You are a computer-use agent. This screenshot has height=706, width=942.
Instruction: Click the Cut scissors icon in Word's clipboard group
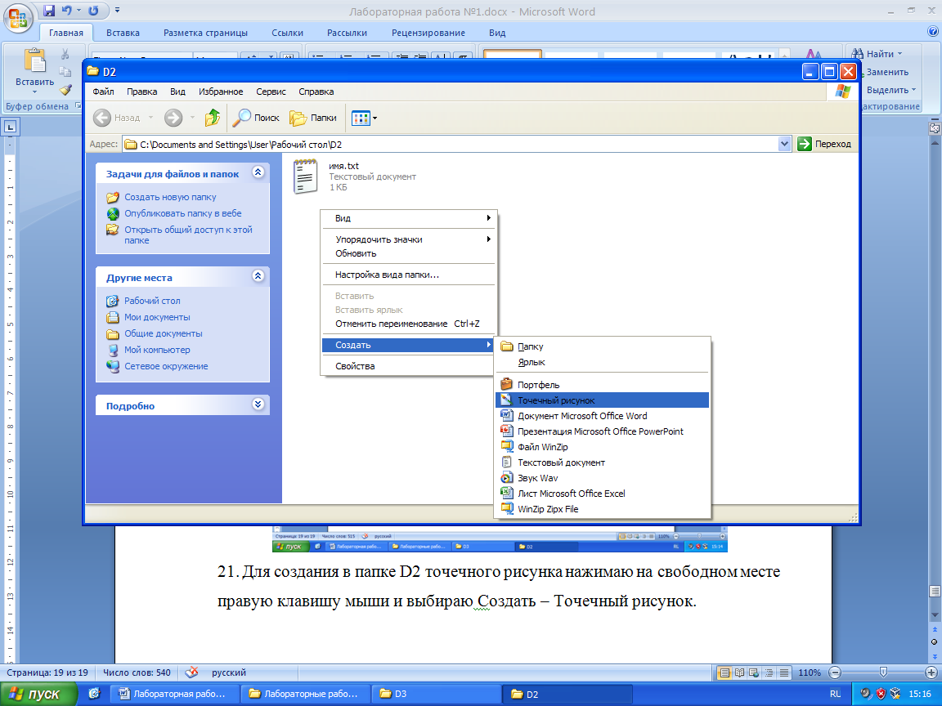pos(65,55)
